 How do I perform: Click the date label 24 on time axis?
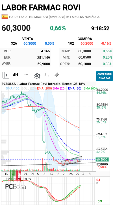[x=26, y=174]
